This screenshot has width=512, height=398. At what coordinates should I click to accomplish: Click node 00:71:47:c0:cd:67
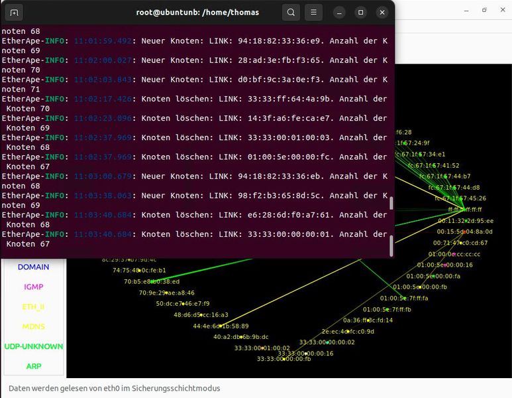click(x=460, y=243)
